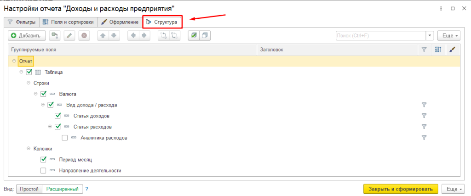The width and height of the screenshot is (471, 196).
Task: Collapse the Валюта node
Action: click(x=36, y=94)
